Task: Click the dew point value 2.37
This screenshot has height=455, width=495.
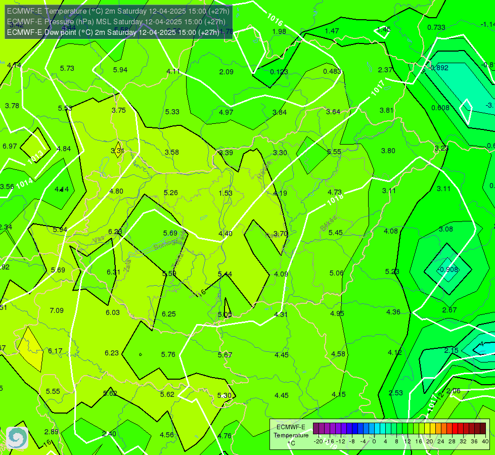Action: (x=385, y=70)
